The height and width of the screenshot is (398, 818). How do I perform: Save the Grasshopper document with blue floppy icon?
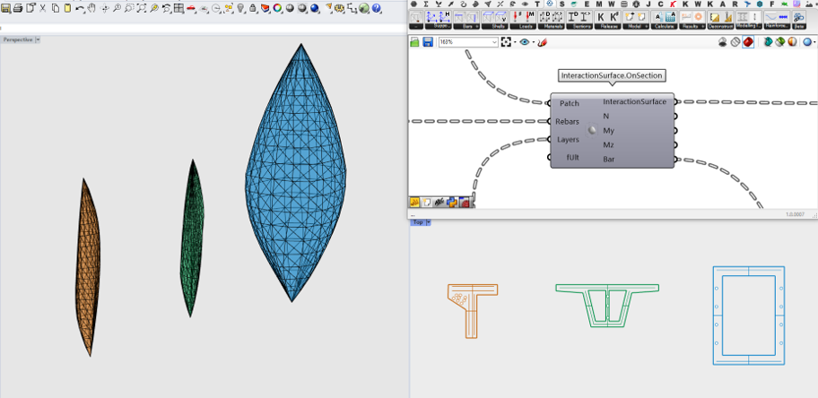click(x=428, y=42)
